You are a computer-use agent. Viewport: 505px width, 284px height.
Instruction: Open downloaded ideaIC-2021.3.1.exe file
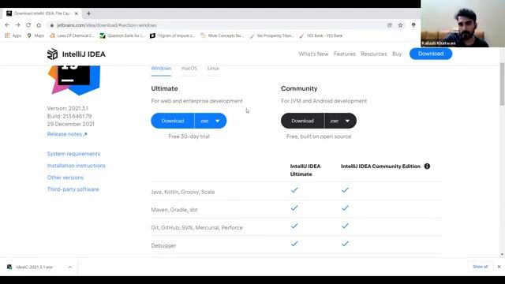tap(34, 267)
